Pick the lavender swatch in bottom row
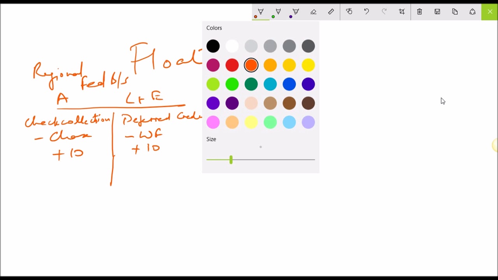The width and height of the screenshot is (498, 280). click(x=308, y=122)
